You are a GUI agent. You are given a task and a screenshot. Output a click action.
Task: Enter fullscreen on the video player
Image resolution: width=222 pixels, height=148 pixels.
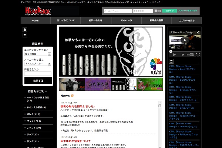198,54
